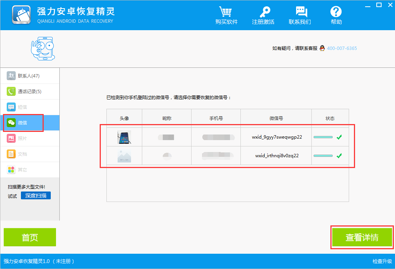This screenshot has height=269, width=395.
Task: Click progress bar of second WeChat account
Action: (x=323, y=156)
